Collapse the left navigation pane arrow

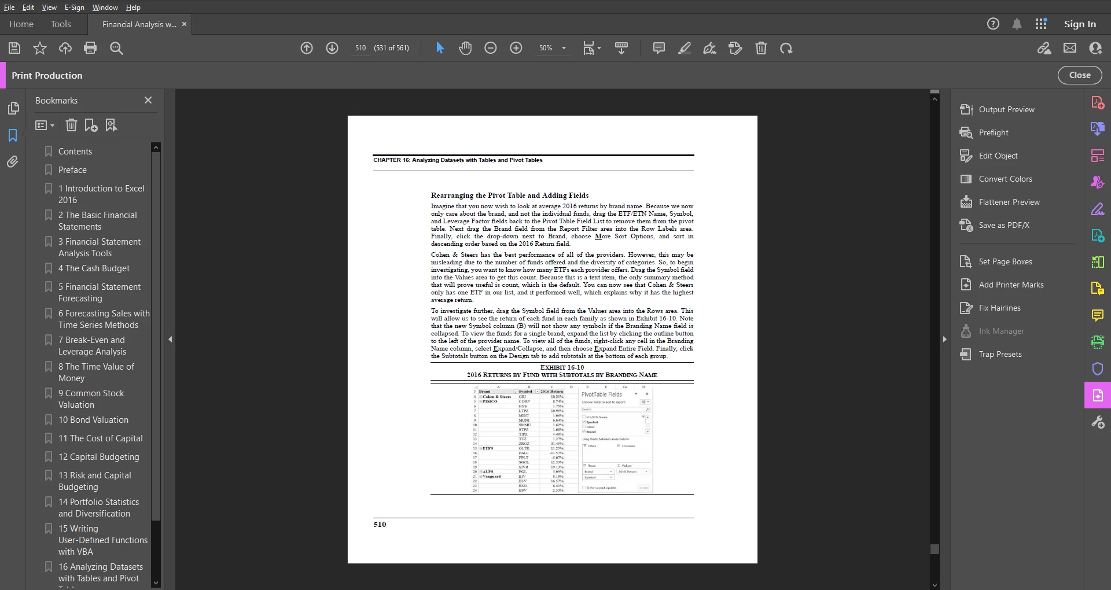coord(170,340)
